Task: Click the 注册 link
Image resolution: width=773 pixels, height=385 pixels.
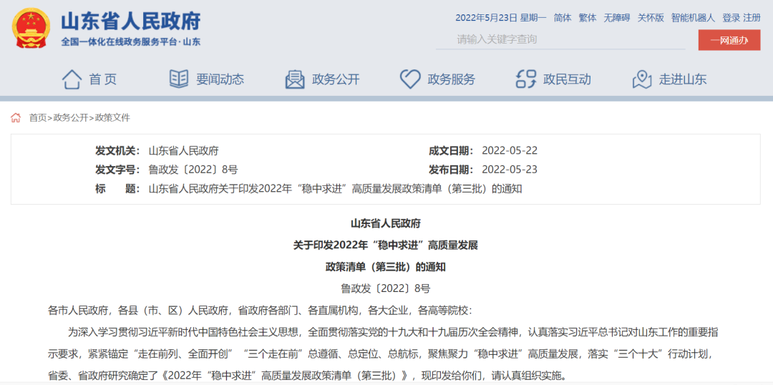Action: (752, 18)
